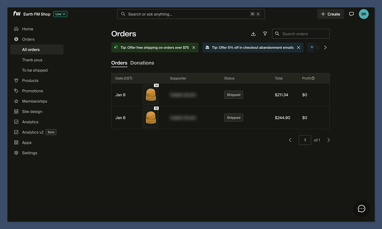Click the messages icon in top bar
The image size is (382, 229).
coord(351,14)
